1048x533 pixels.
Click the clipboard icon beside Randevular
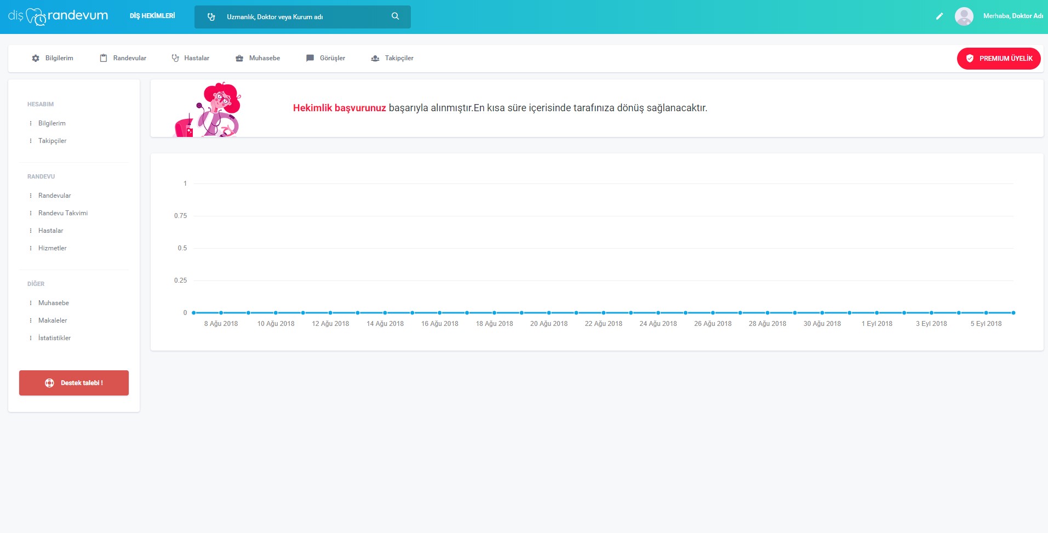pyautogui.click(x=104, y=58)
